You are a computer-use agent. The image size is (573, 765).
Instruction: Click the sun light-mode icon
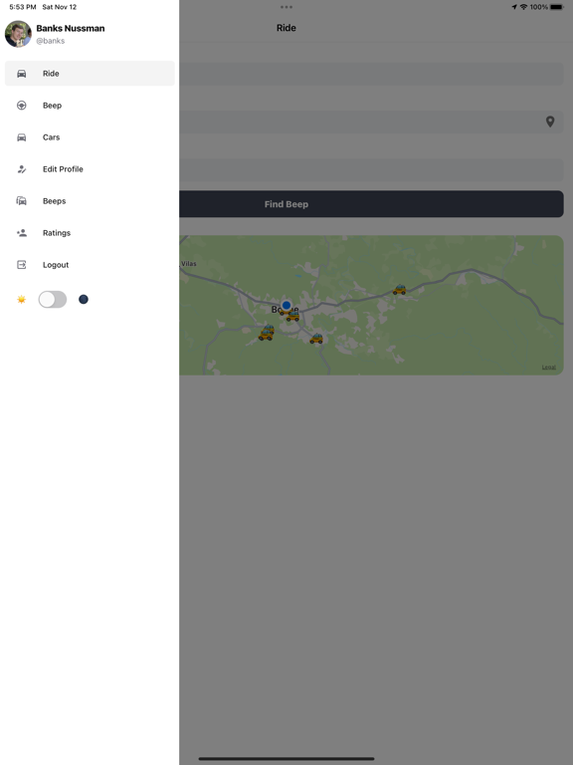[x=22, y=299]
